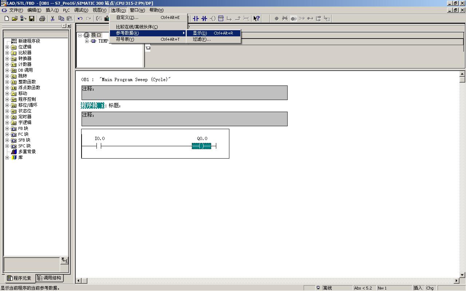
Task: Expand the 定时器 tree node
Action: click(7, 117)
